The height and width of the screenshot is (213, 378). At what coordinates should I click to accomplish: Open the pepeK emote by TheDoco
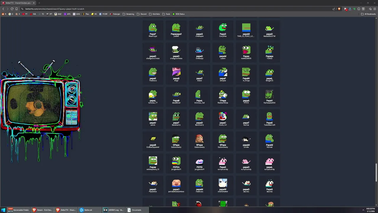(x=153, y=75)
